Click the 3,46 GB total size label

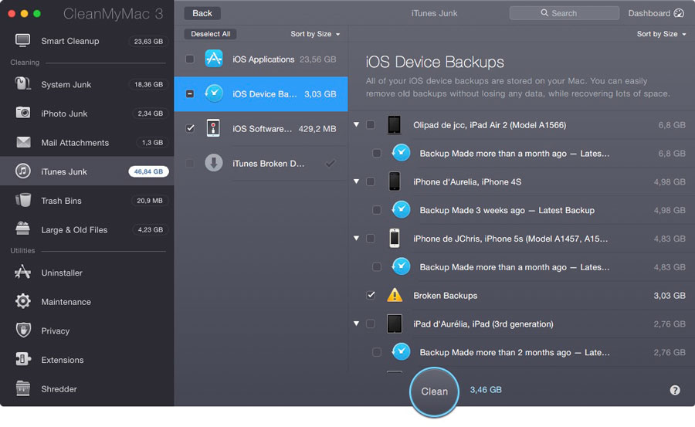tap(486, 390)
